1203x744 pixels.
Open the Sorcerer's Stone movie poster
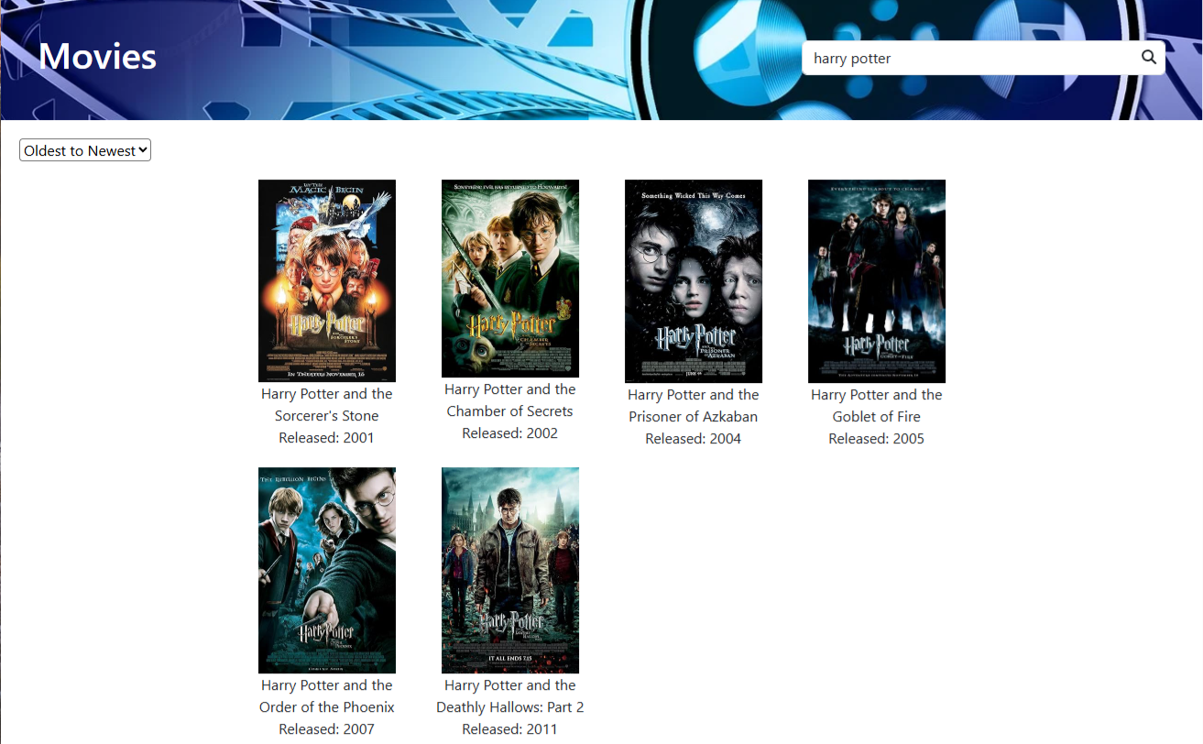(x=327, y=280)
